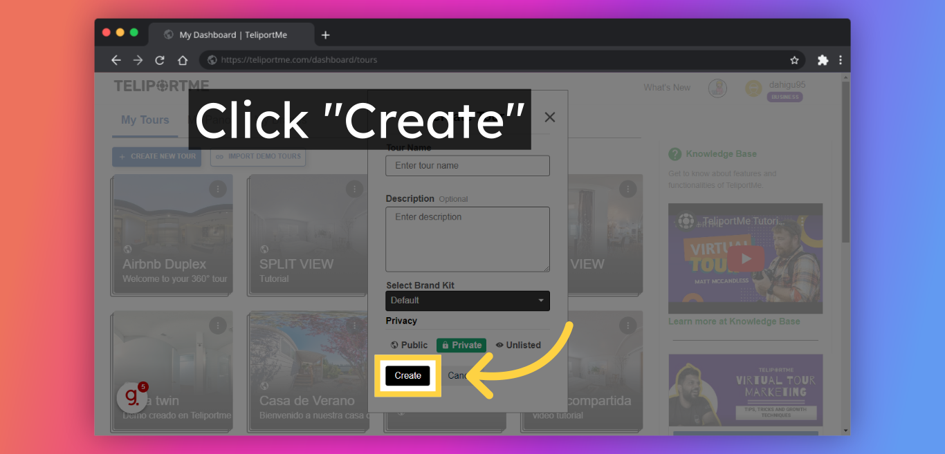Click the black Create button

click(407, 375)
